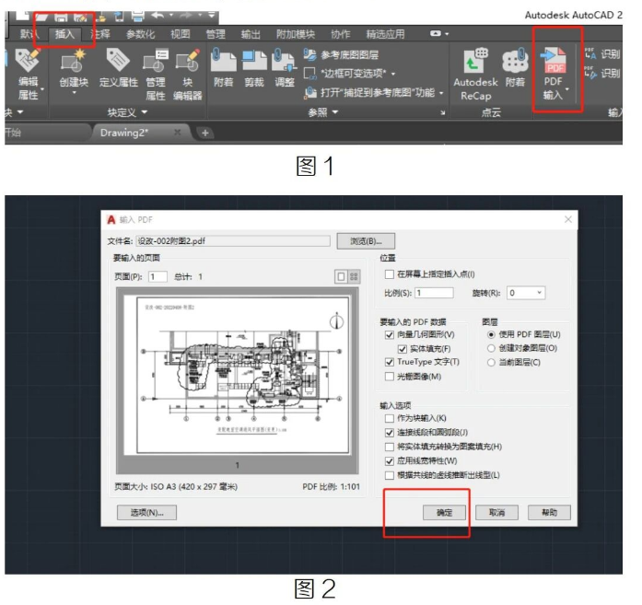Open Create Block (创建块) dropdown arrow
Screen dimensions: 642x605
coord(74,93)
